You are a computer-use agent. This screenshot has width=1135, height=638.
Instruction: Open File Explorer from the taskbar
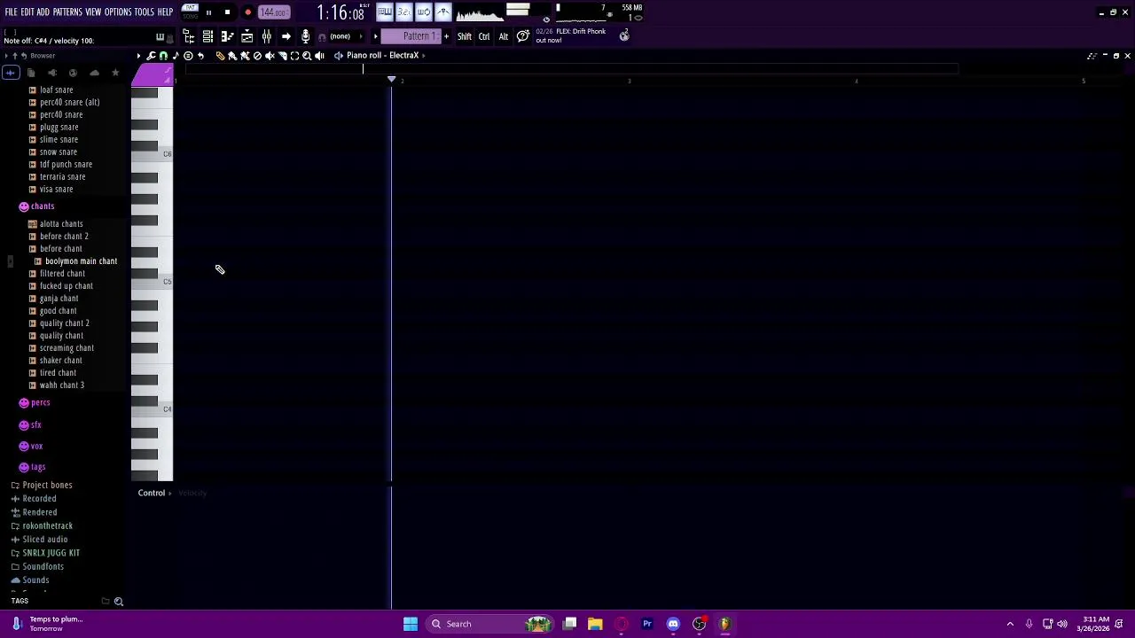[595, 624]
